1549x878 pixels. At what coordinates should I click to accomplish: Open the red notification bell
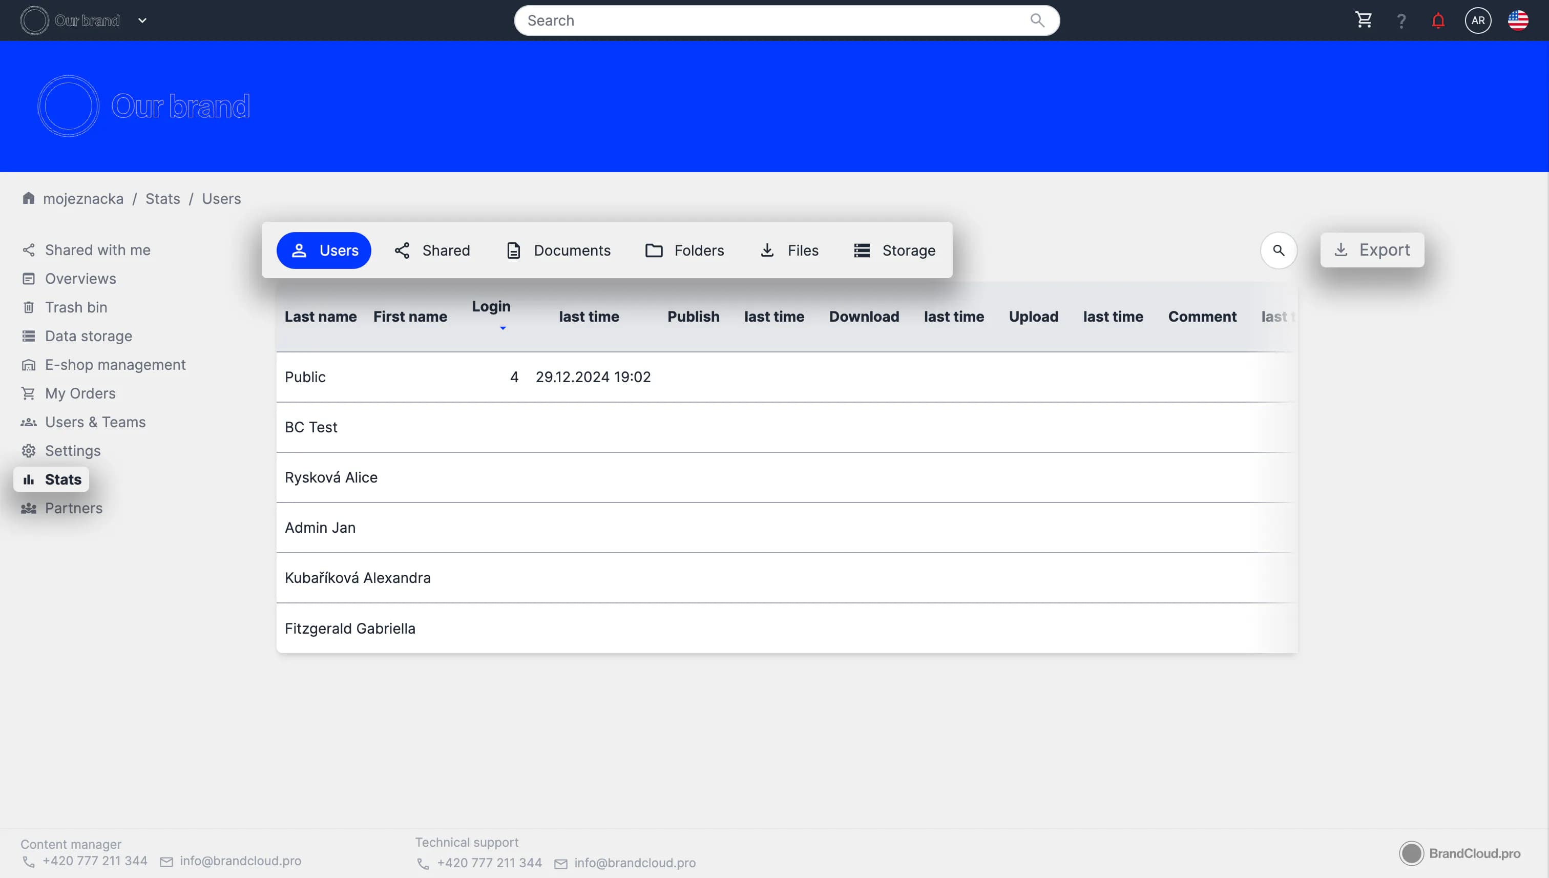[1438, 21]
